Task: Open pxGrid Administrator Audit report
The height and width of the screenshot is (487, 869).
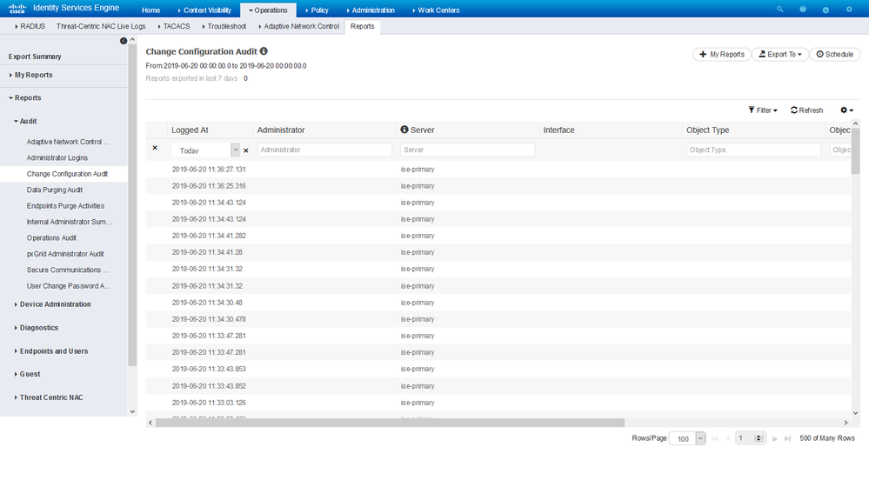Action: pyautogui.click(x=65, y=254)
